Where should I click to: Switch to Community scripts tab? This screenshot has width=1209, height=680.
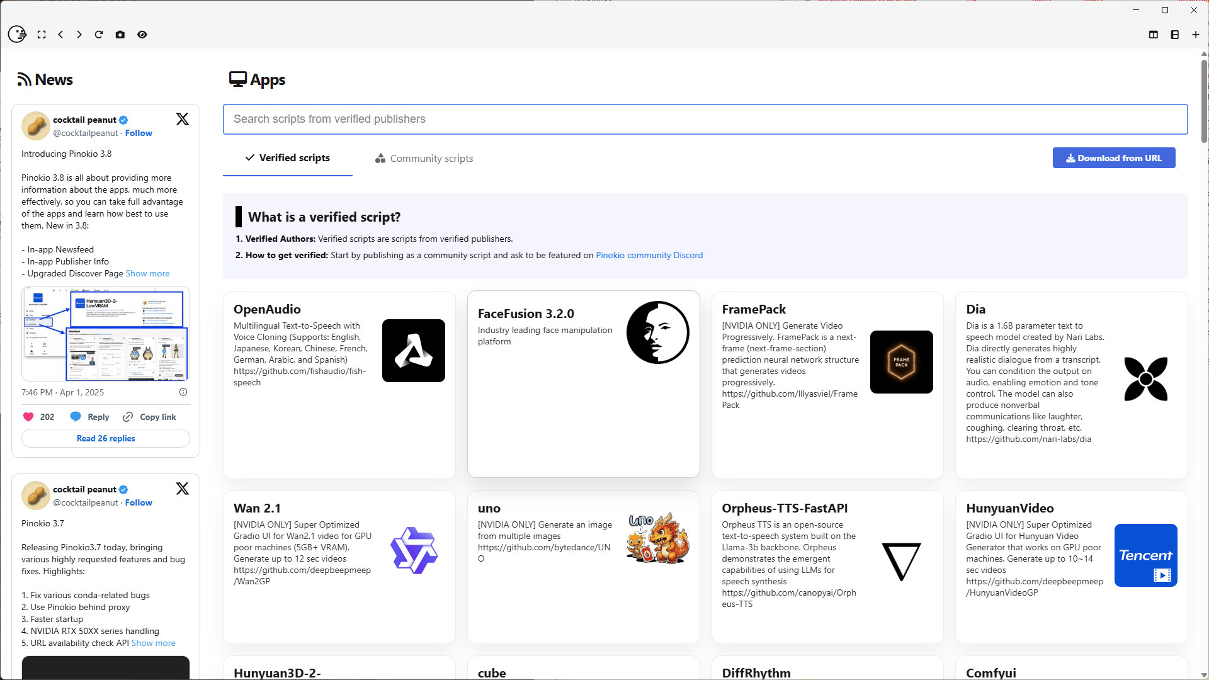424,159
